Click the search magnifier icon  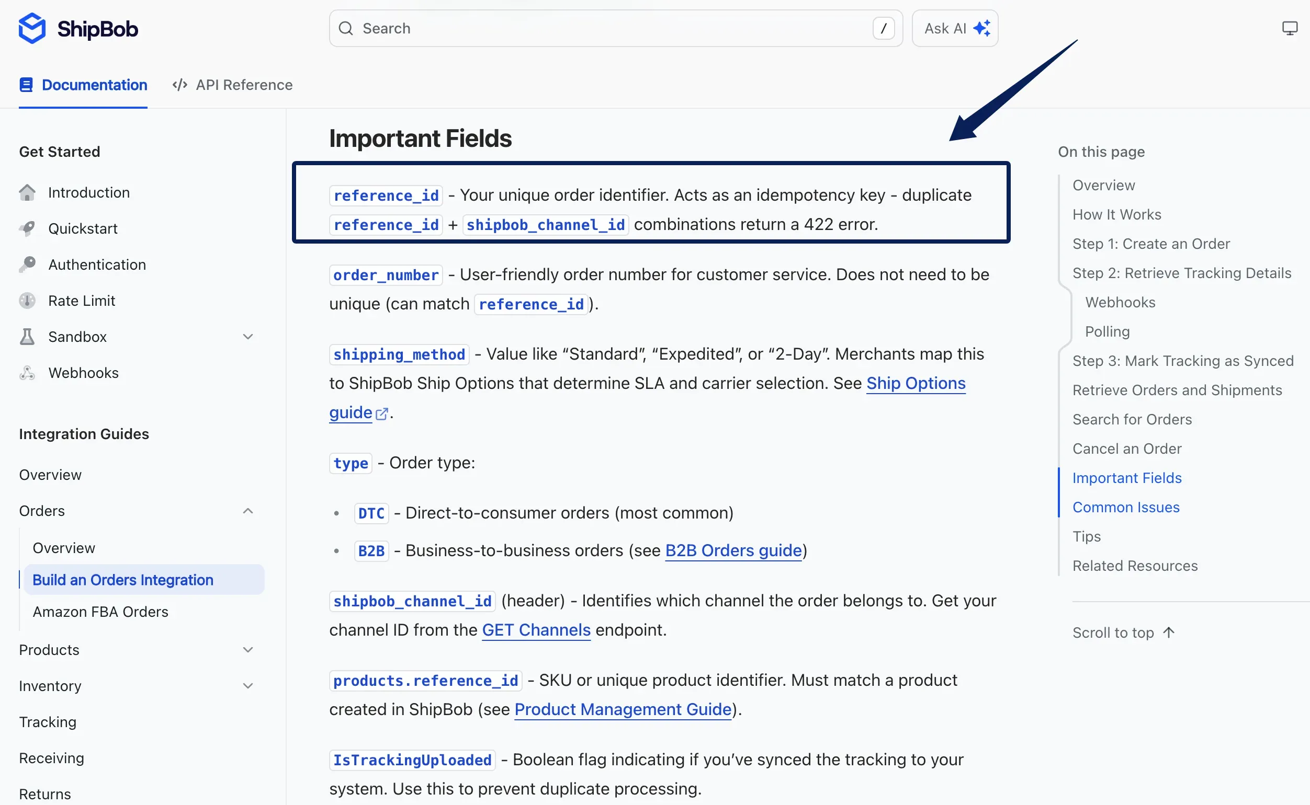[346, 28]
